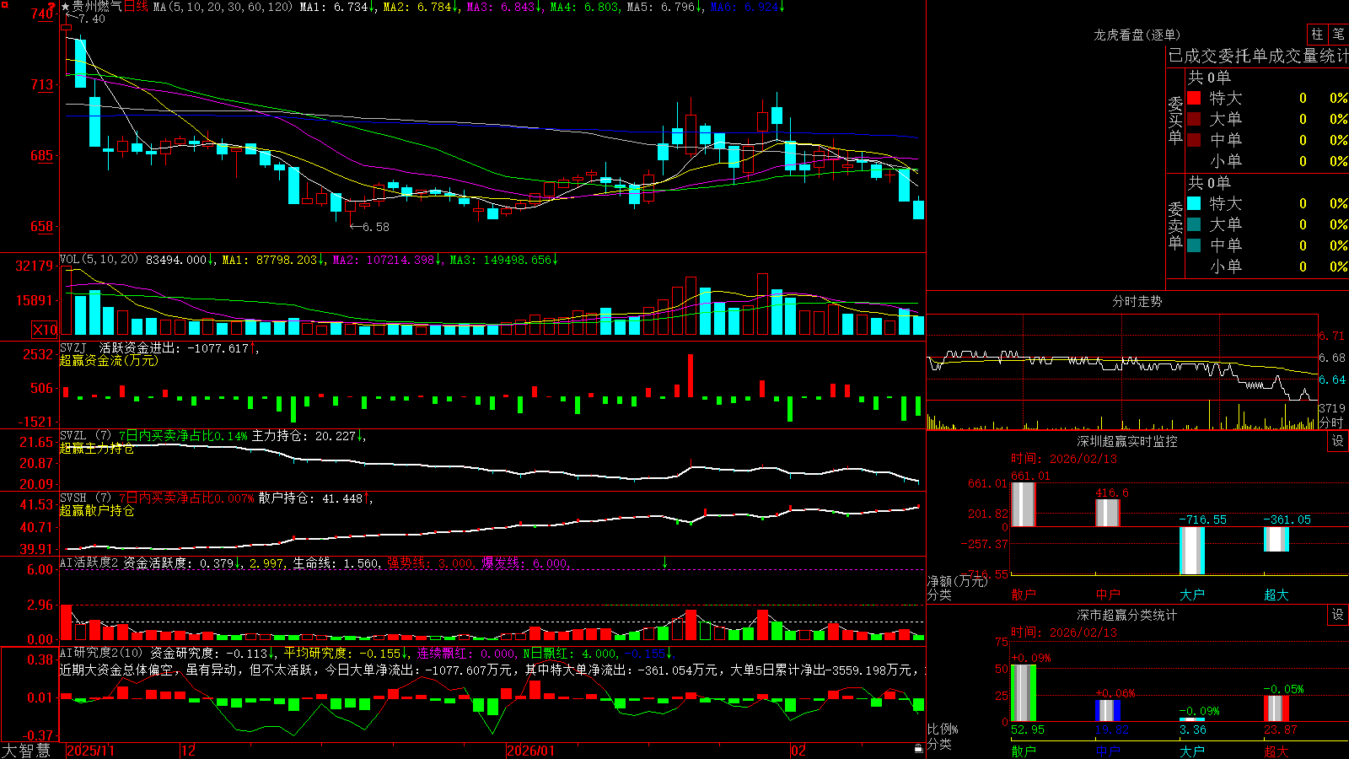Click the X10 volume multiplier box

point(45,330)
